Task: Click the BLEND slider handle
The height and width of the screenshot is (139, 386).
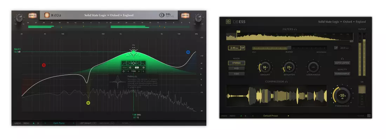Action: (289, 48)
